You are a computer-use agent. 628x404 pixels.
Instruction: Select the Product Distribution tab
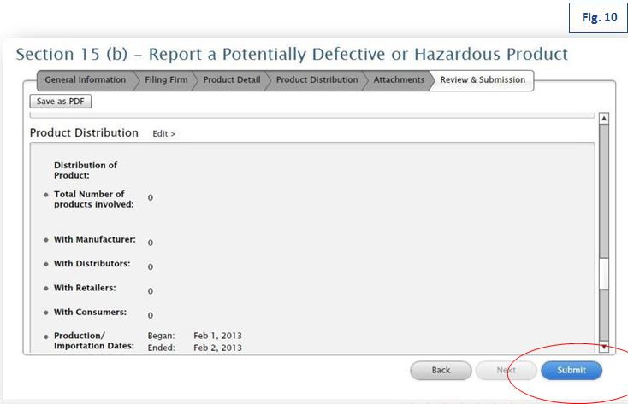[x=317, y=80]
